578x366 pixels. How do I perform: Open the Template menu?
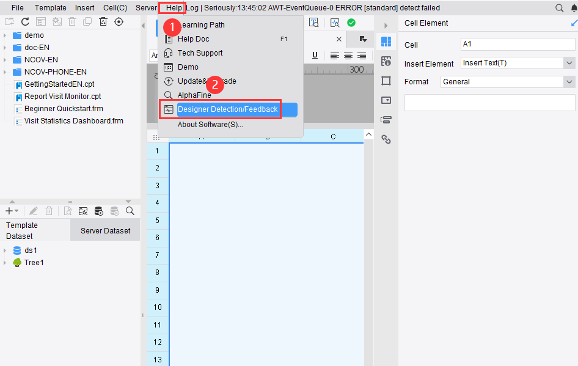coord(51,8)
